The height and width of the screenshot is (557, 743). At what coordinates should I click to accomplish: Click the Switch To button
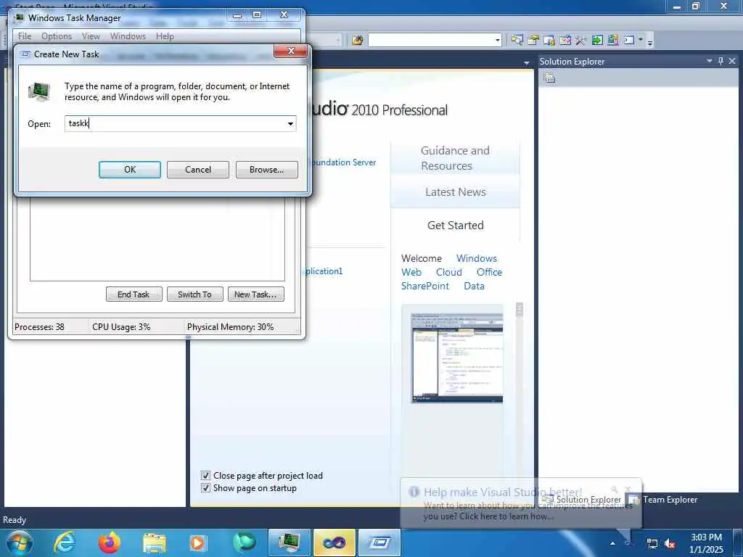coord(194,294)
